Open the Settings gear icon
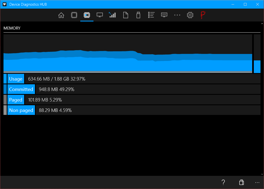Screen dimensions: 264x189 190,15
